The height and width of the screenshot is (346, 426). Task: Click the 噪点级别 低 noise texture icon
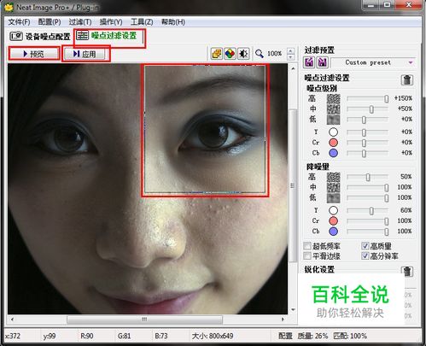pyautogui.click(x=333, y=120)
